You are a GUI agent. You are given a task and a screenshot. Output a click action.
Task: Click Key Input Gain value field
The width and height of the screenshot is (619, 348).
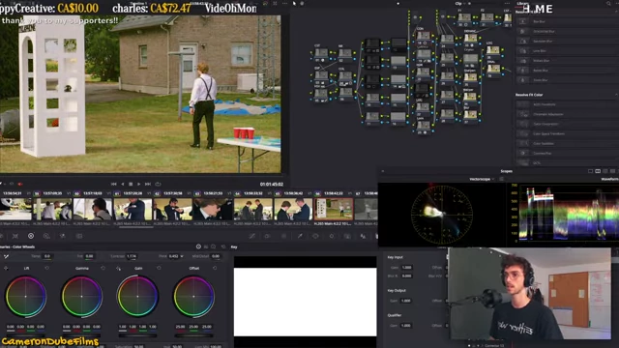(x=406, y=268)
